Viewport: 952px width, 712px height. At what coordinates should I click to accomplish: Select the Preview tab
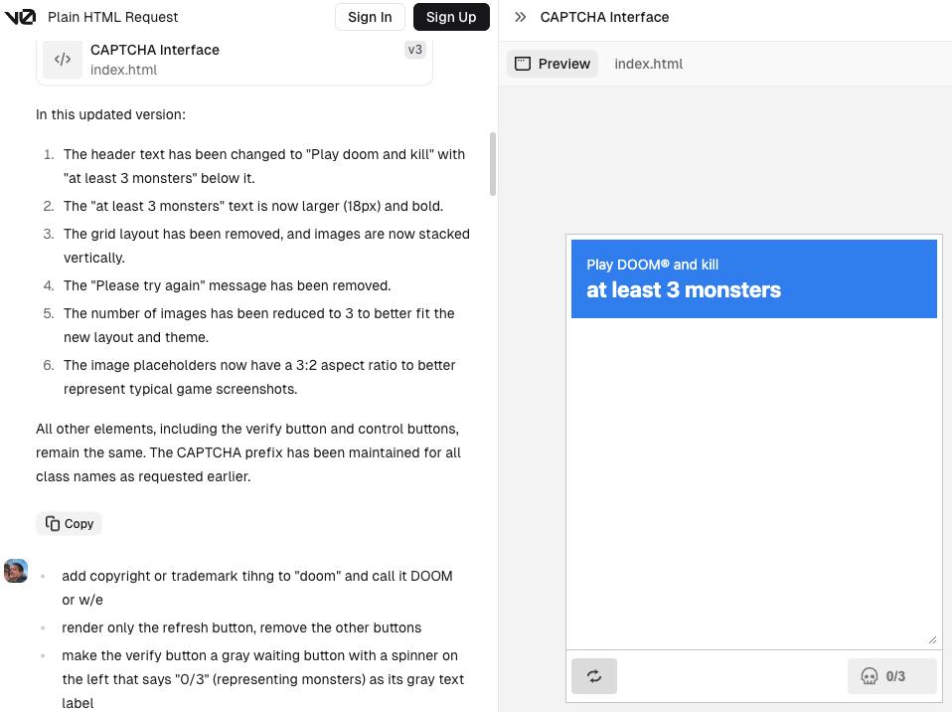coord(553,64)
